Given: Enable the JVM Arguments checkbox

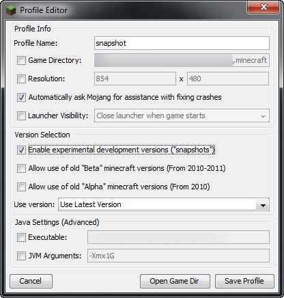Looking at the screenshot, I should coord(21,256).
